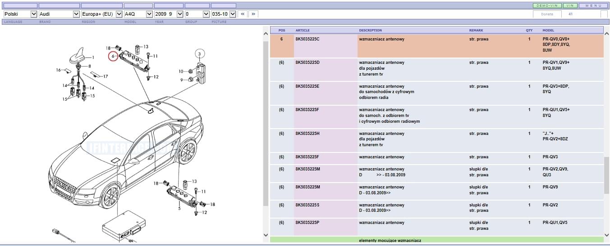The image size is (610, 246).
Task: Click part number 1 beside the roof antenna
Action: click(x=93, y=58)
